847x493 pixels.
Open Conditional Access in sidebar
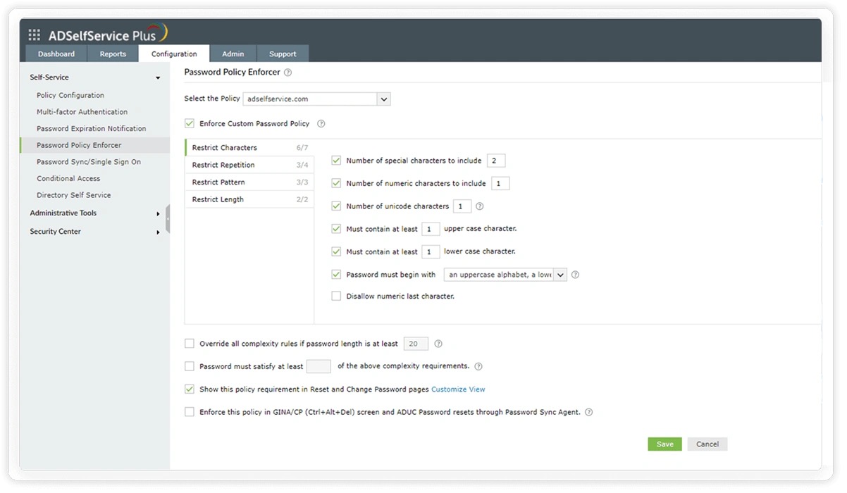[68, 179]
